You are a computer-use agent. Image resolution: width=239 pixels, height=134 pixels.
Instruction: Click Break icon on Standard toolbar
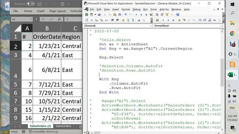click(141, 15)
